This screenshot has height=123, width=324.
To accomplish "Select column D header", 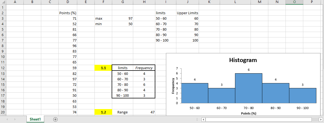I will [68, 2].
